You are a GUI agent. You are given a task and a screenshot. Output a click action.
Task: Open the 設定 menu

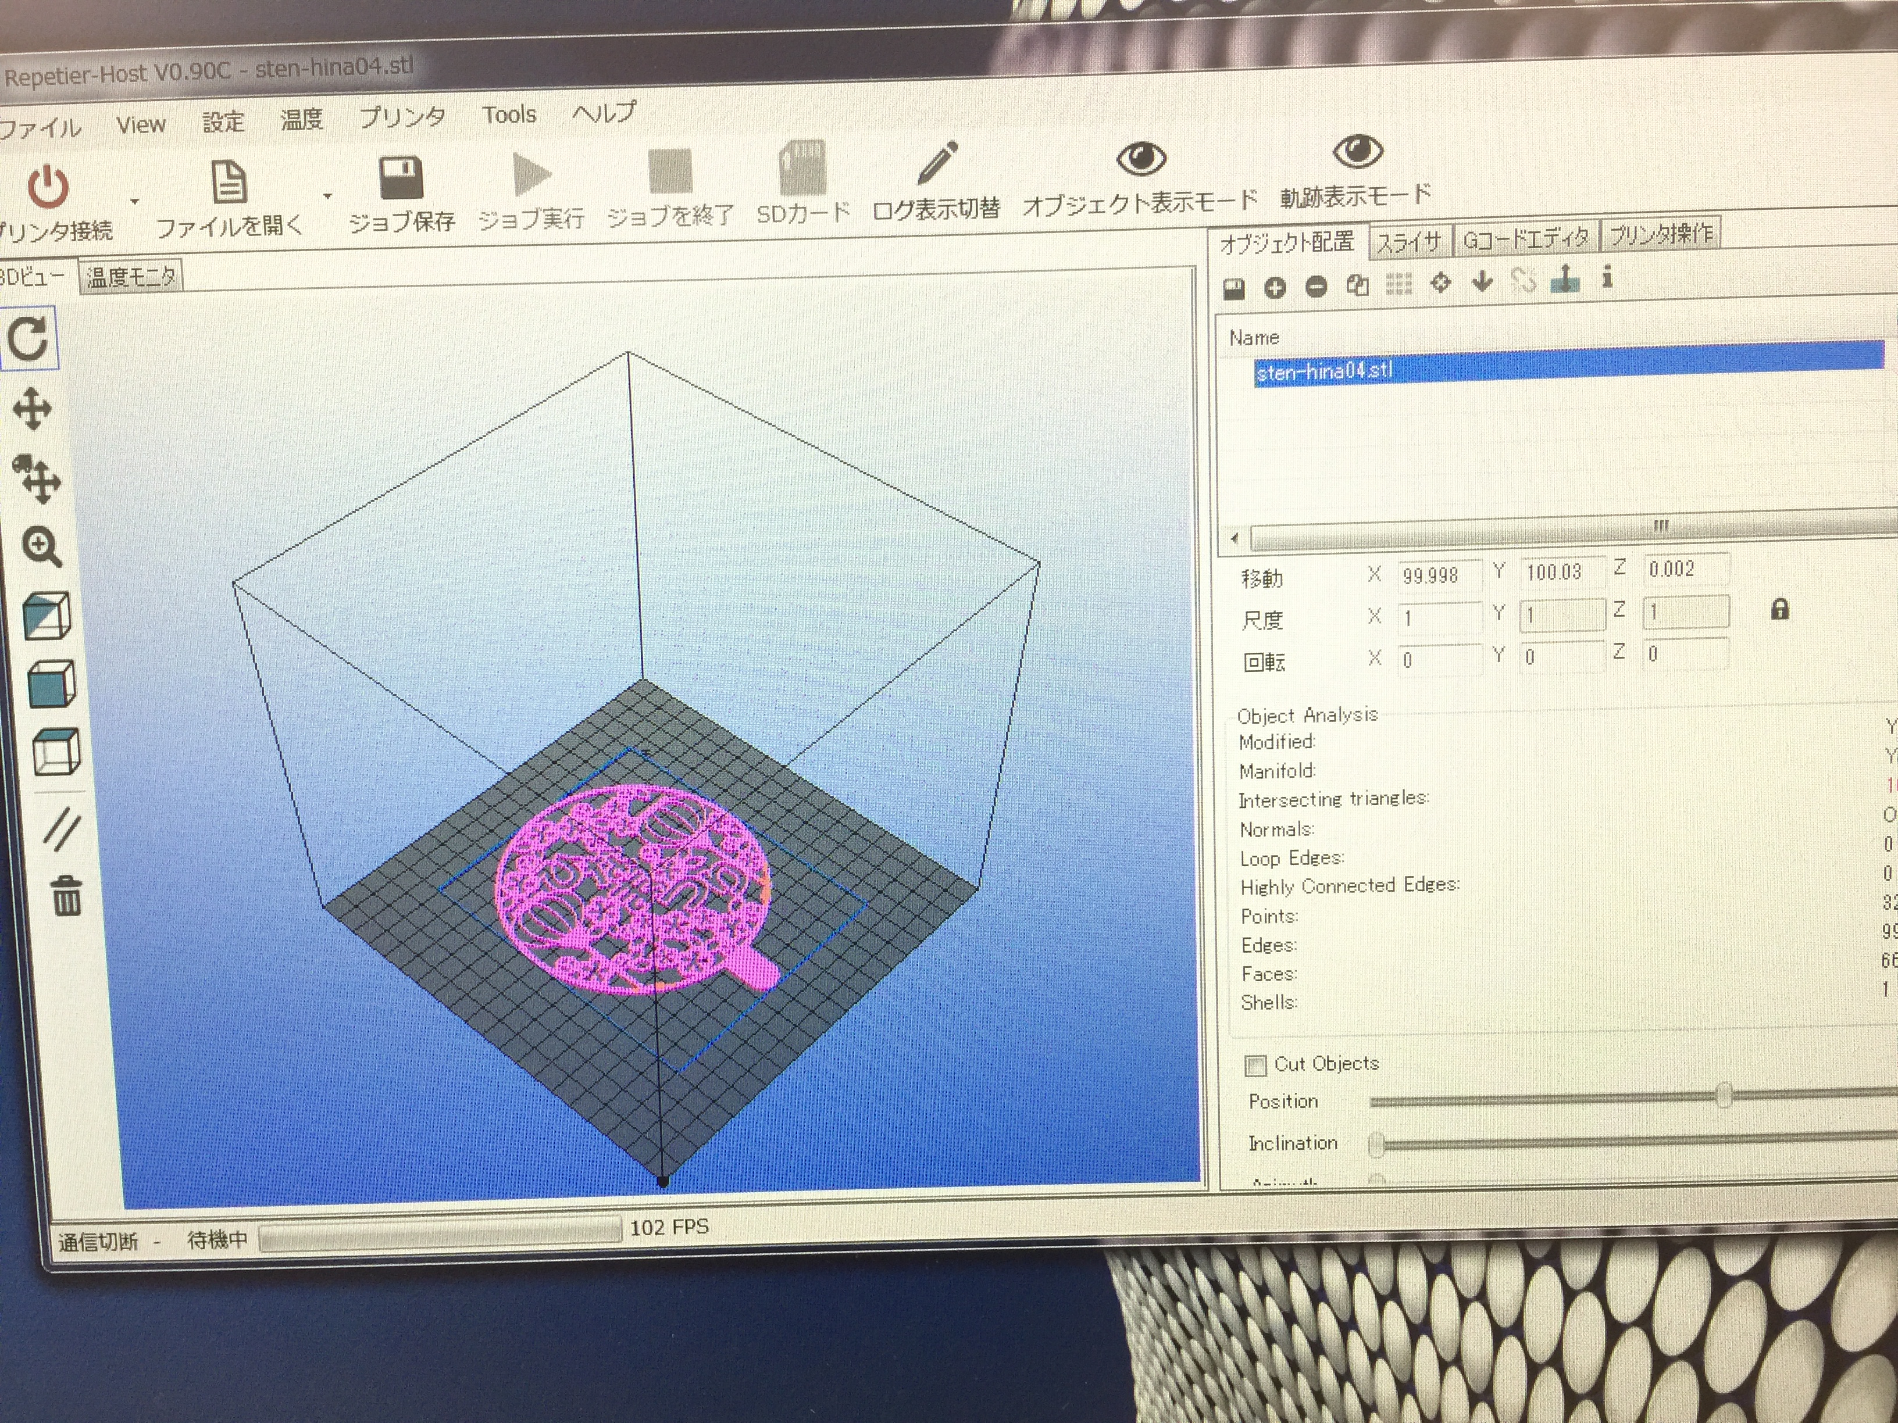click(223, 122)
